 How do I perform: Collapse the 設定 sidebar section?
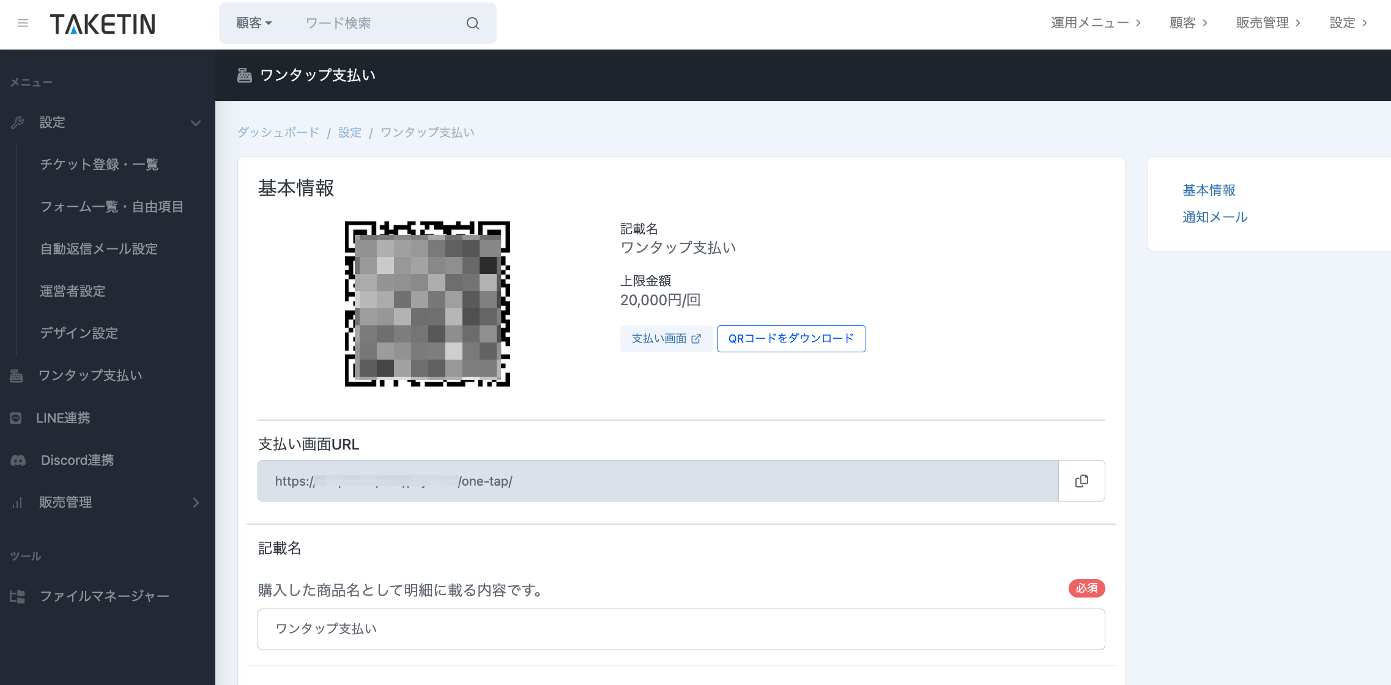tap(195, 122)
